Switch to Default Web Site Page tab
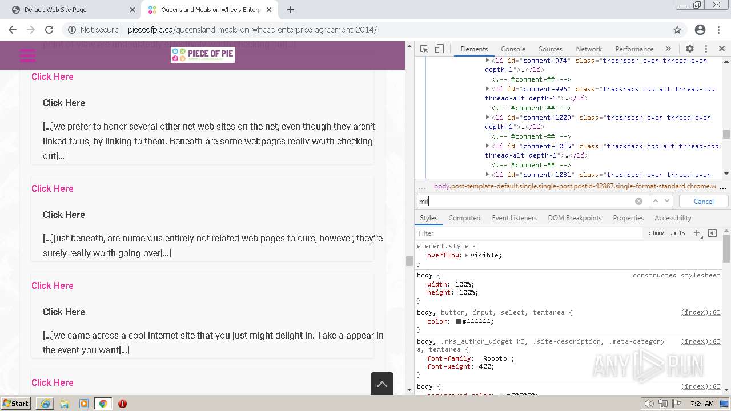This screenshot has height=411, width=731. 55,10
